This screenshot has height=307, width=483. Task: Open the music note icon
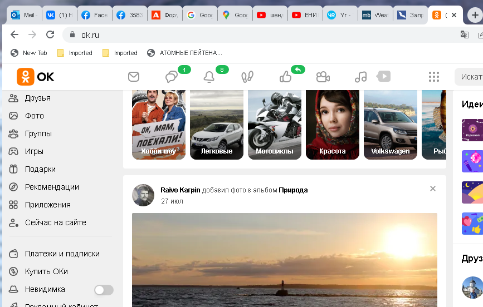click(361, 77)
